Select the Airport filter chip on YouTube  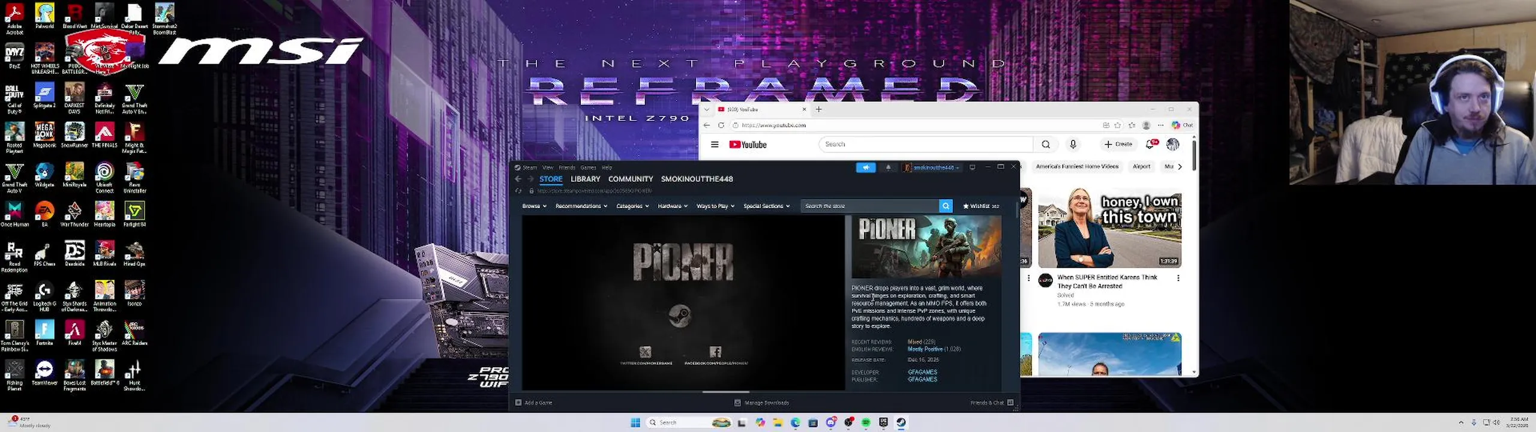click(x=1141, y=167)
